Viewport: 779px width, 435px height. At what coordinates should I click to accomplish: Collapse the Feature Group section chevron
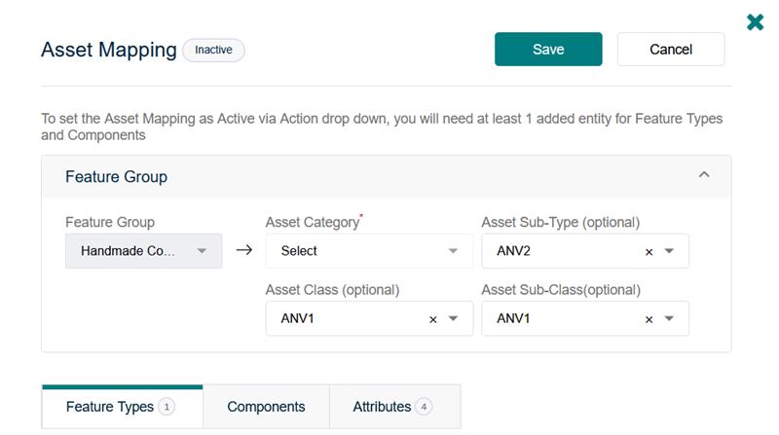[704, 175]
